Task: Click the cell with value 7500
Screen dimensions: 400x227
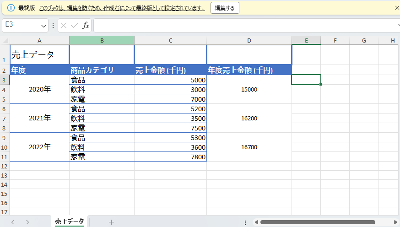Action: pos(170,128)
